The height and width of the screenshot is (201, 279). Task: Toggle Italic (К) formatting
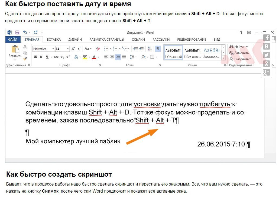[41, 57]
